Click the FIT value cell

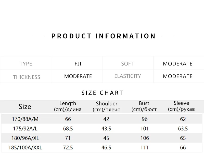[x=78, y=64]
